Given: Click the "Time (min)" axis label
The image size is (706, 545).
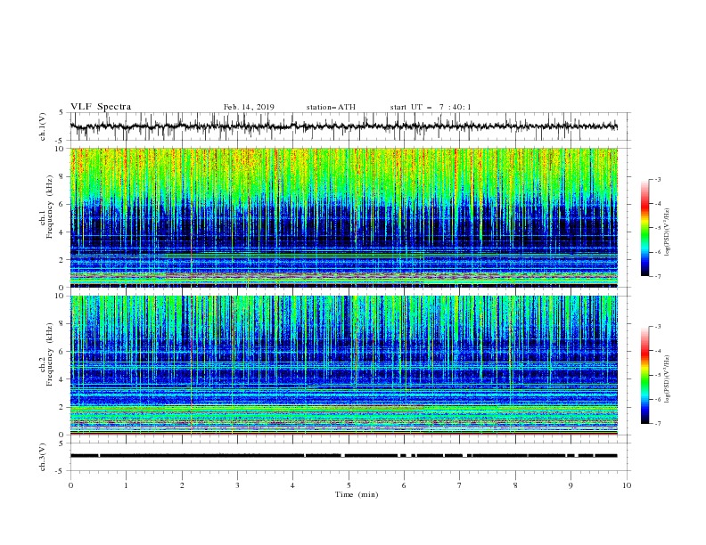Looking at the screenshot, I should (x=357, y=494).
